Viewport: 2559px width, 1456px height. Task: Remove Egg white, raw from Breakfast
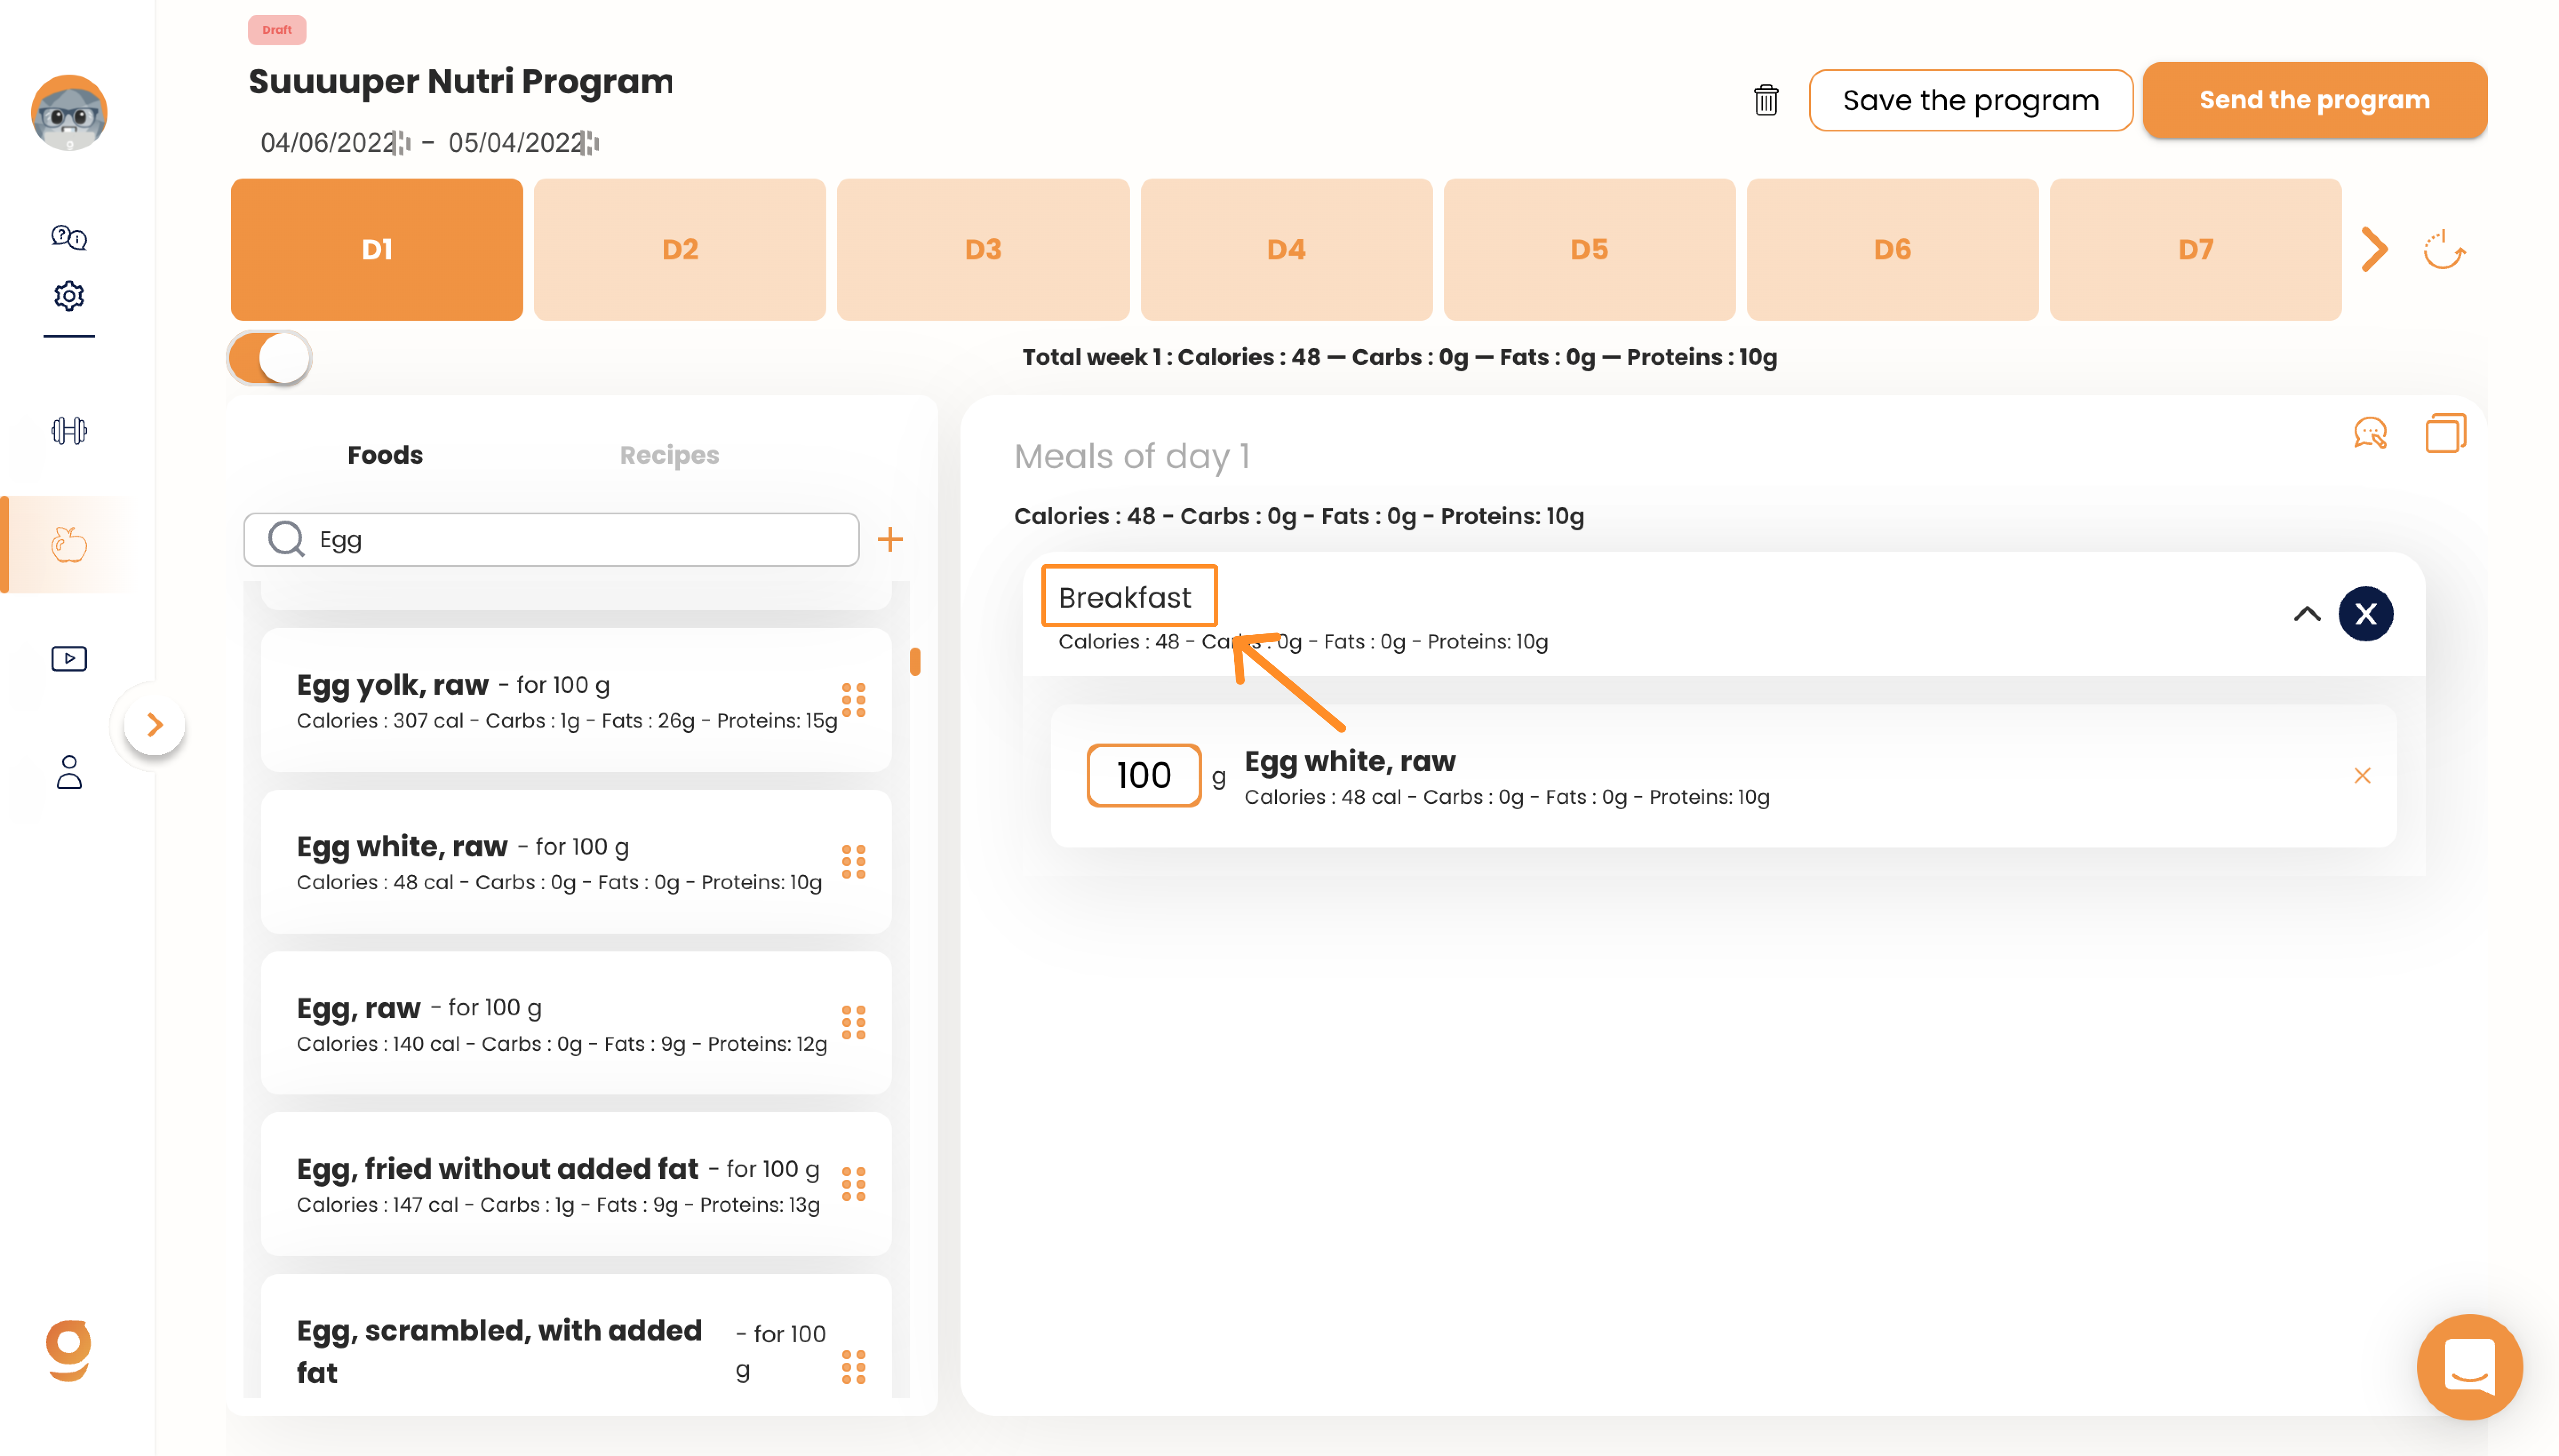point(2362,776)
